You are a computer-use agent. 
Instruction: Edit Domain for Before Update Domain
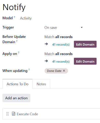click(x=85, y=44)
